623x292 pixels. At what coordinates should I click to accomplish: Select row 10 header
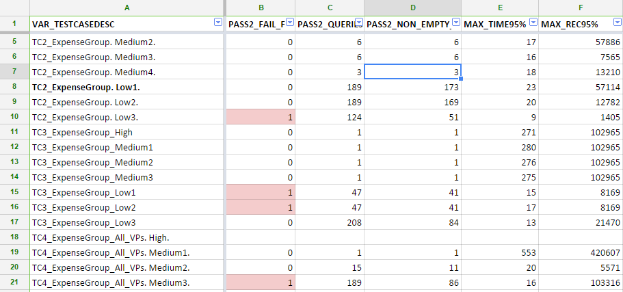tap(14, 117)
